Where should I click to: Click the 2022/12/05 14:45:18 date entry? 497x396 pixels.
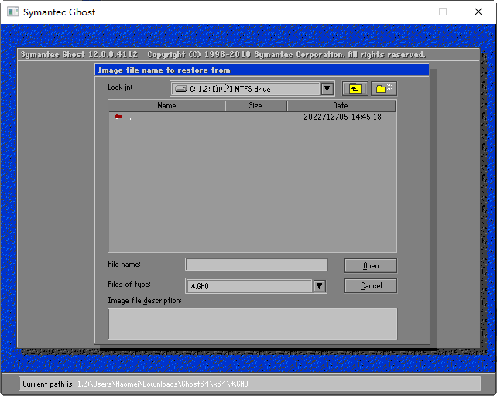click(342, 118)
